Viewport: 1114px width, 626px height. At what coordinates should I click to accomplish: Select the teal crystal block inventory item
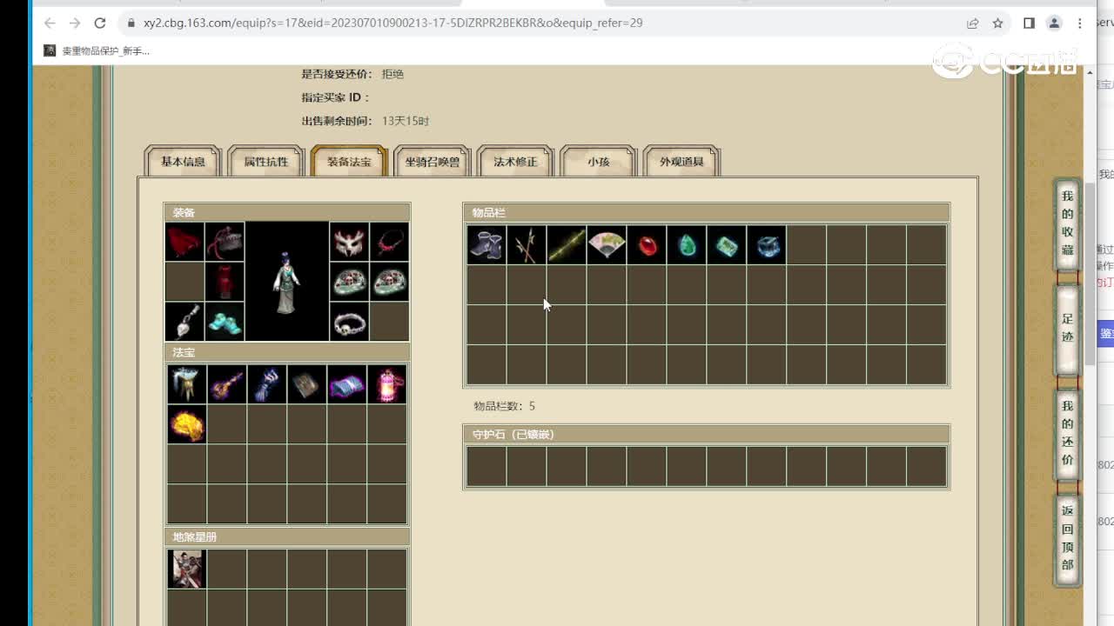(727, 245)
